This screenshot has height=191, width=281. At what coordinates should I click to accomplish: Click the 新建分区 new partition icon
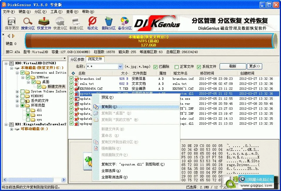click(x=76, y=22)
